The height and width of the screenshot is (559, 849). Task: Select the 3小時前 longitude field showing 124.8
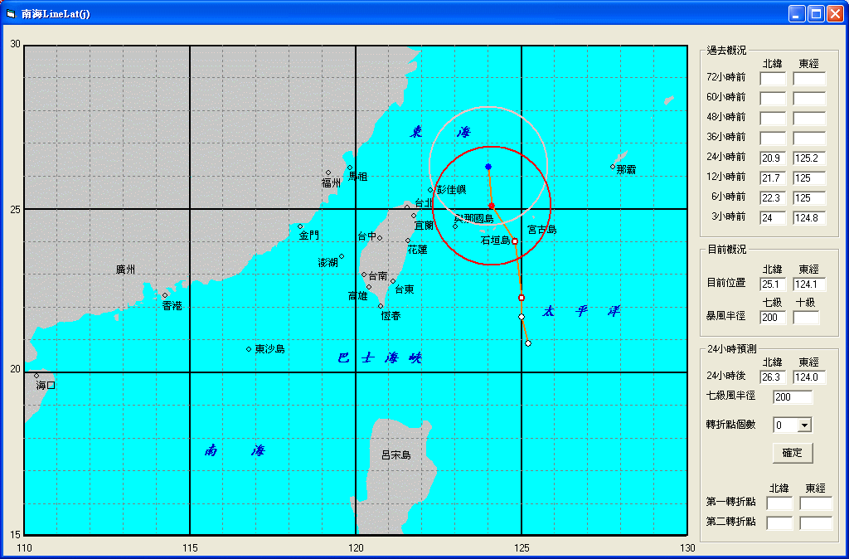coord(809,218)
